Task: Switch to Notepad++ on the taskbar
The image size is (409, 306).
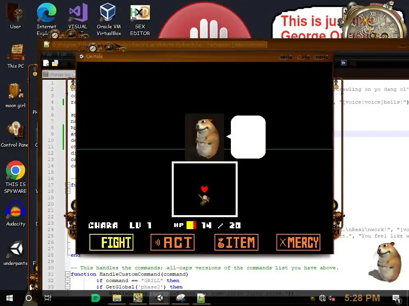Action: click(201, 298)
